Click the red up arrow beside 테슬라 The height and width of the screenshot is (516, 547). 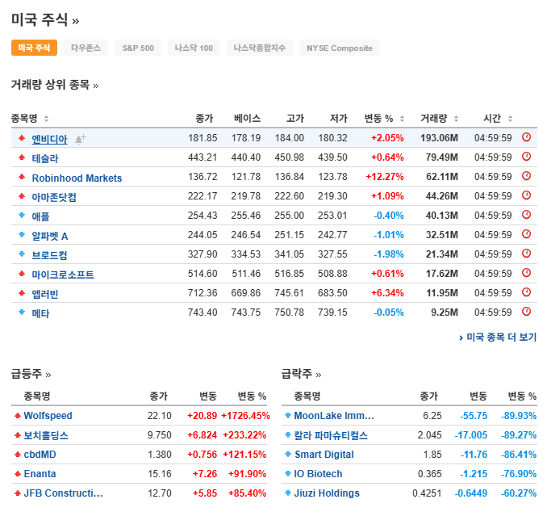[x=22, y=157]
